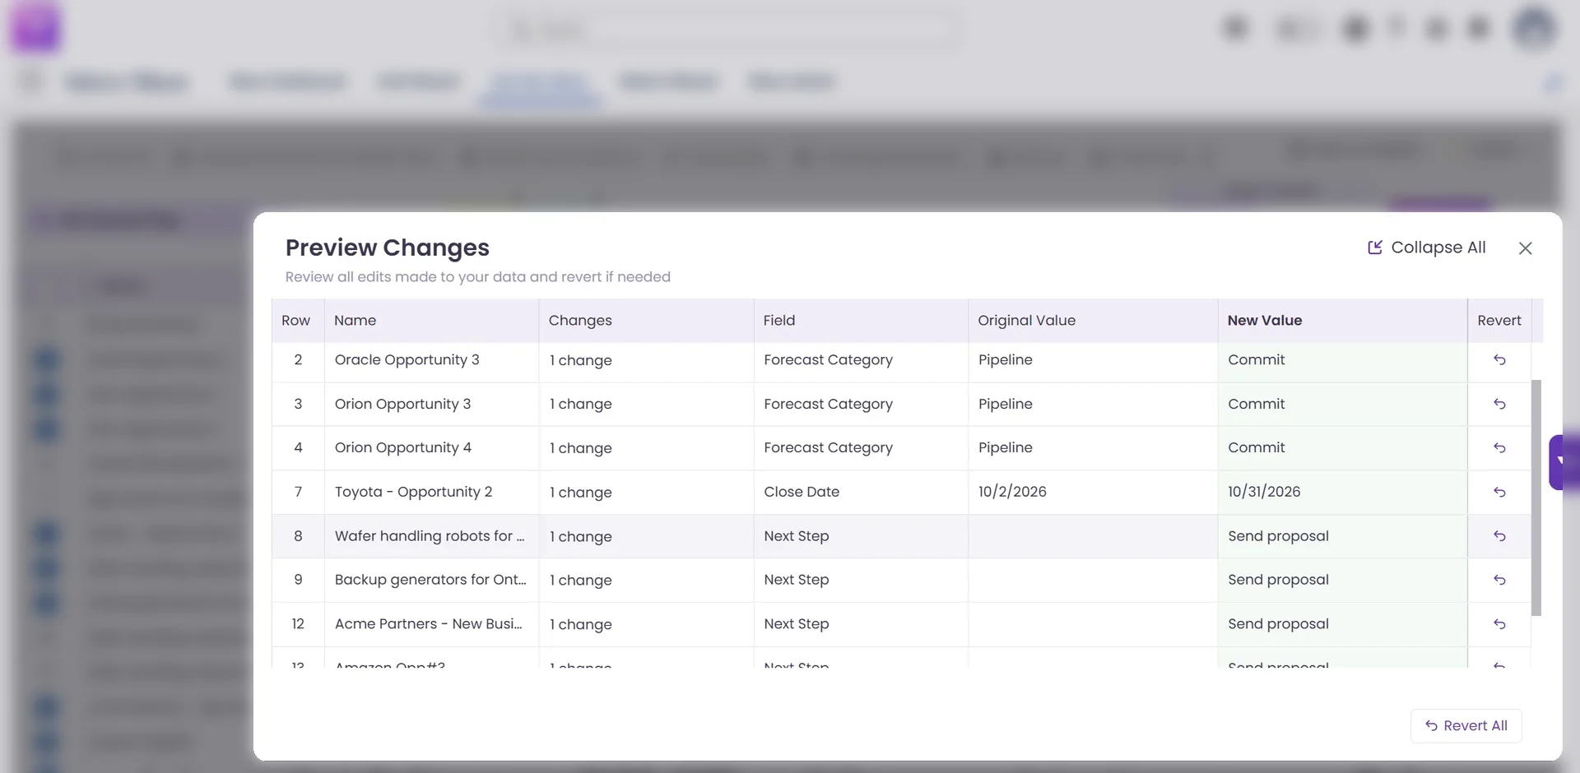Click the Name column header
The height and width of the screenshot is (773, 1580).
click(431, 321)
